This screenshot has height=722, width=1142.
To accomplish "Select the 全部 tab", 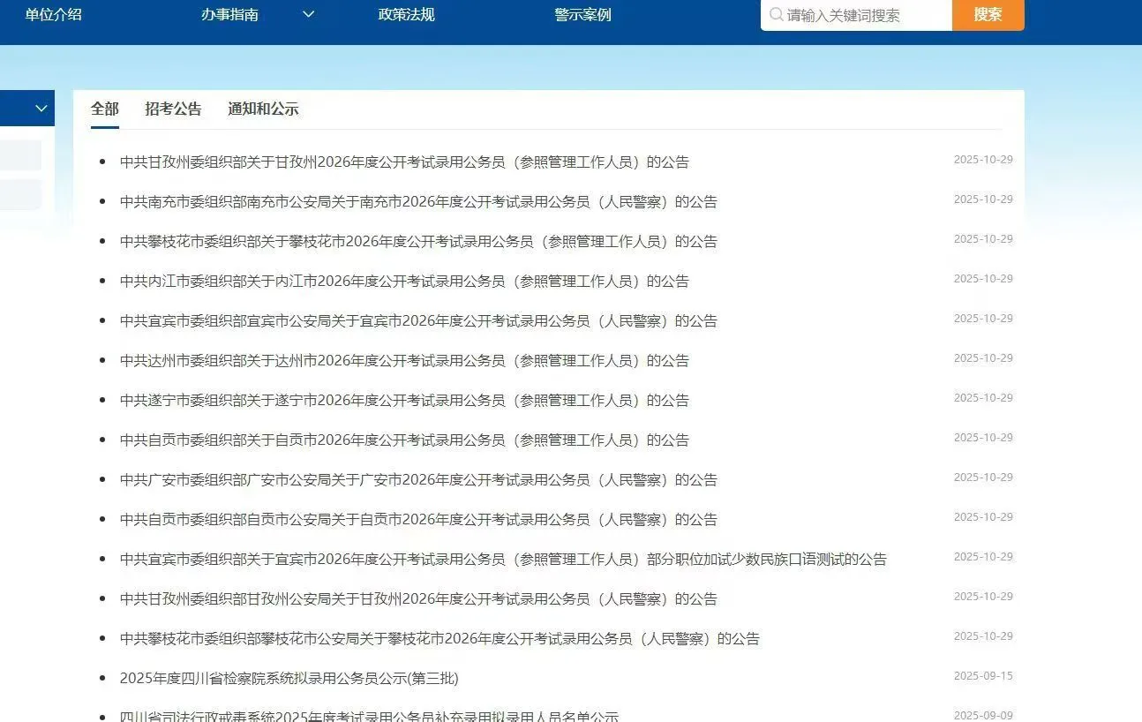I will [x=103, y=109].
